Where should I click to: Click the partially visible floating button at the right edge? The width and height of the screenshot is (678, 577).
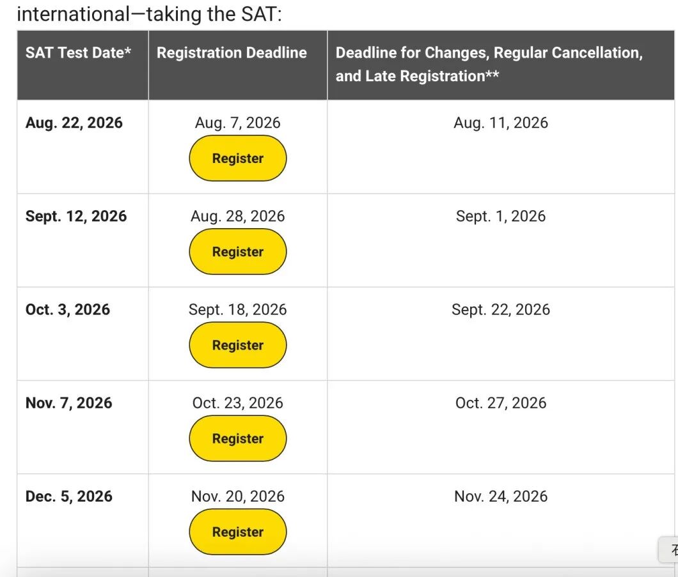(668, 550)
